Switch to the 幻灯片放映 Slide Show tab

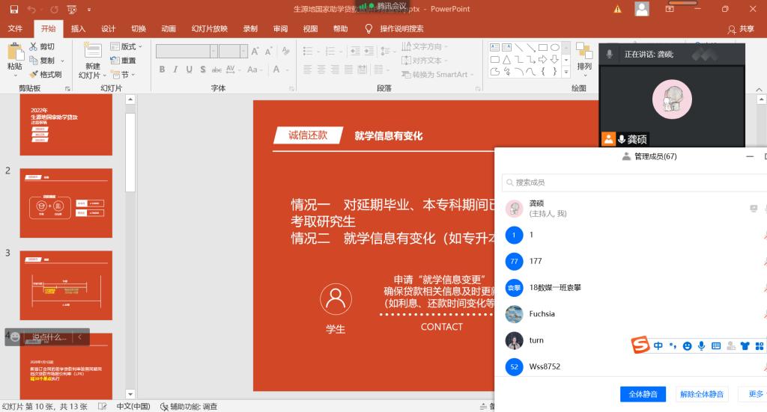coord(209,28)
